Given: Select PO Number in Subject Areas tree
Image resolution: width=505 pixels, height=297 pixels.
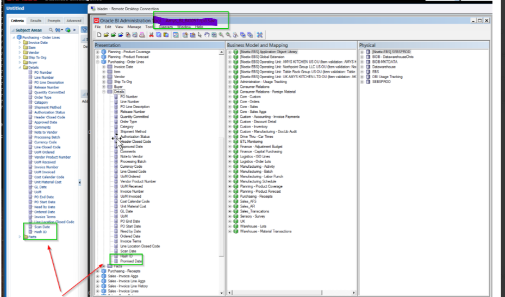Looking at the screenshot, I should click(x=43, y=72).
